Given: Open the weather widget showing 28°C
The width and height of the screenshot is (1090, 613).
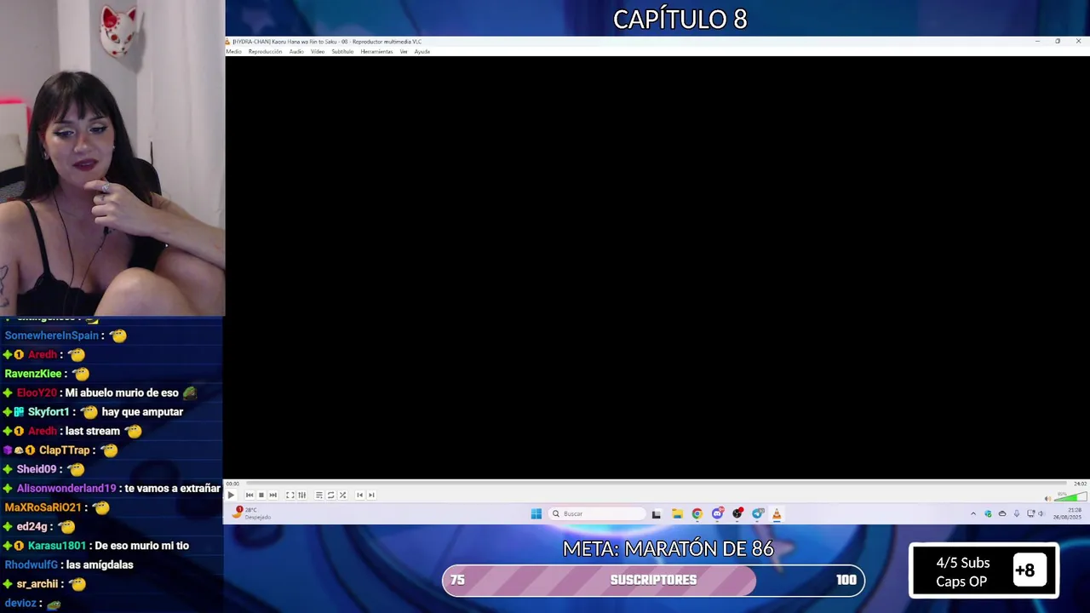Looking at the screenshot, I should pyautogui.click(x=252, y=513).
